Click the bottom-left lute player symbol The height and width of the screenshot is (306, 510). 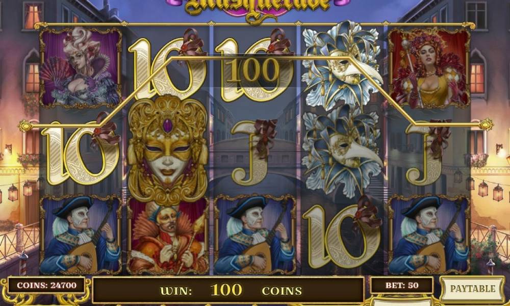pyautogui.click(x=81, y=235)
